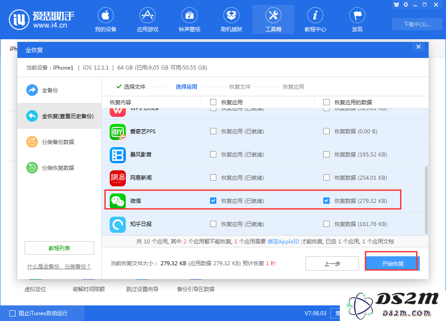The width and height of the screenshot is (446, 321).
Task: Uncheck 恢复数据 (279.32 KB) for 微信
Action: (326, 201)
